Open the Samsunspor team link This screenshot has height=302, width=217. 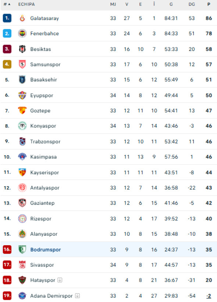tap(45, 65)
